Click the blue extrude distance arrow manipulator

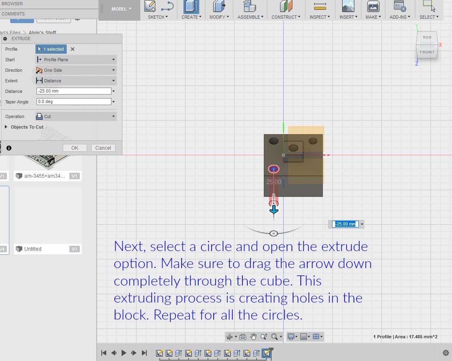[274, 209]
